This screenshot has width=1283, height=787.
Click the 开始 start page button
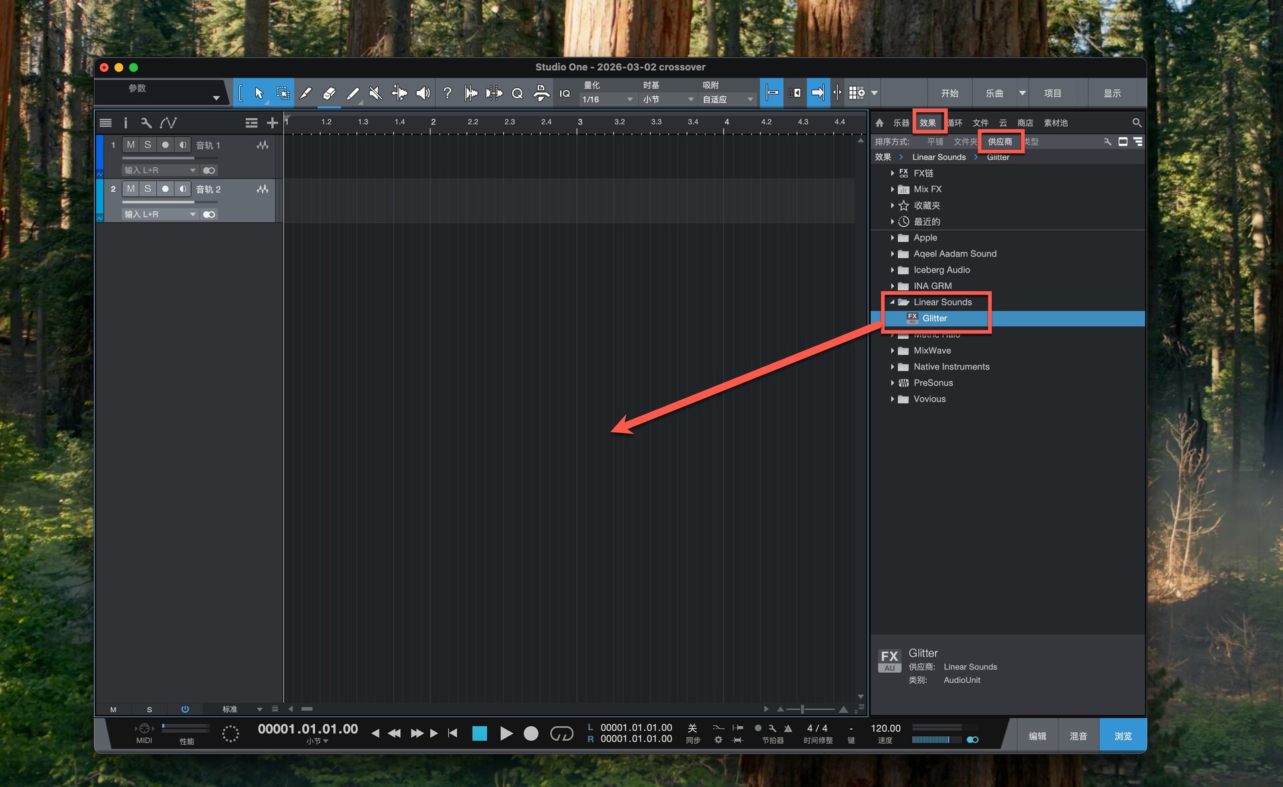[950, 94]
